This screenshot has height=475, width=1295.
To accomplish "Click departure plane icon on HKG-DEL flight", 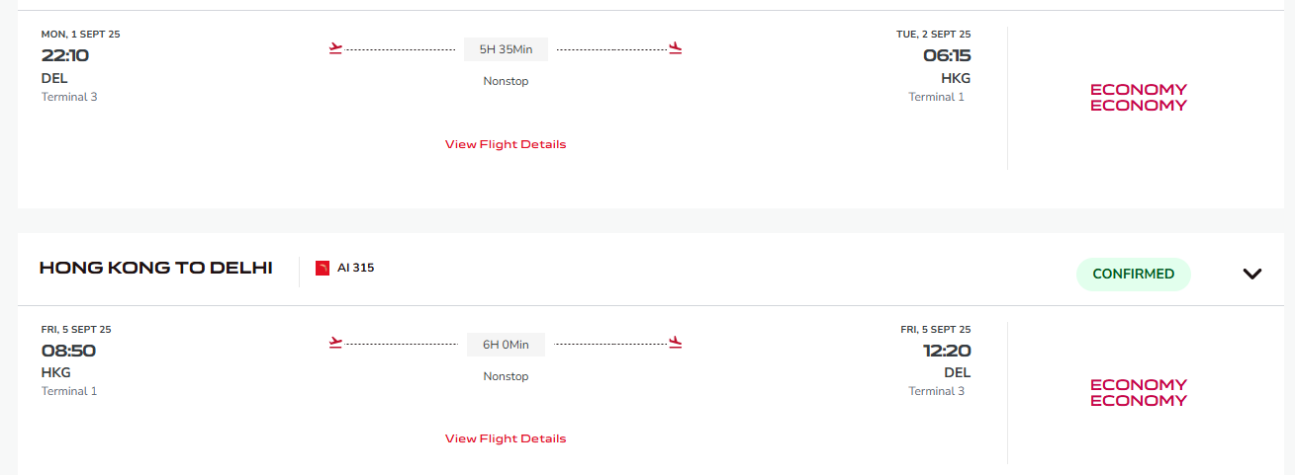I will click(335, 344).
